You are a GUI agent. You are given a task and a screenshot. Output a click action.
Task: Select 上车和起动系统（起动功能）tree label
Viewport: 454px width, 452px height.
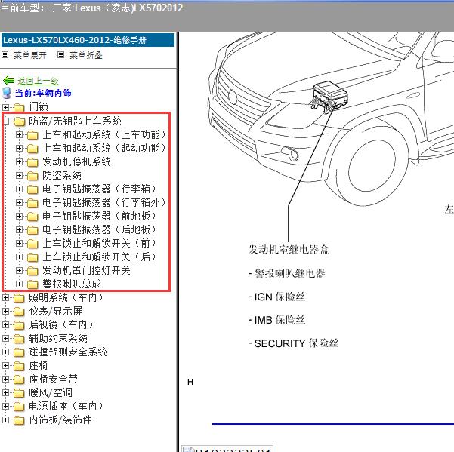click(x=104, y=148)
